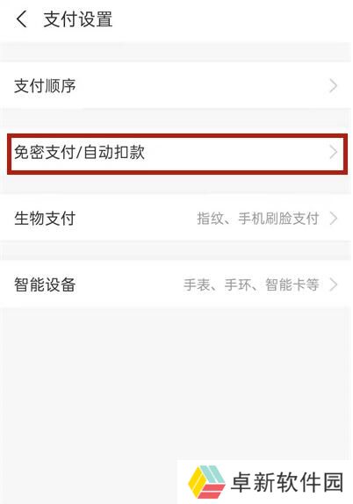Expand the 智能设备 row chevron
This screenshot has height=504, width=353.
click(334, 284)
